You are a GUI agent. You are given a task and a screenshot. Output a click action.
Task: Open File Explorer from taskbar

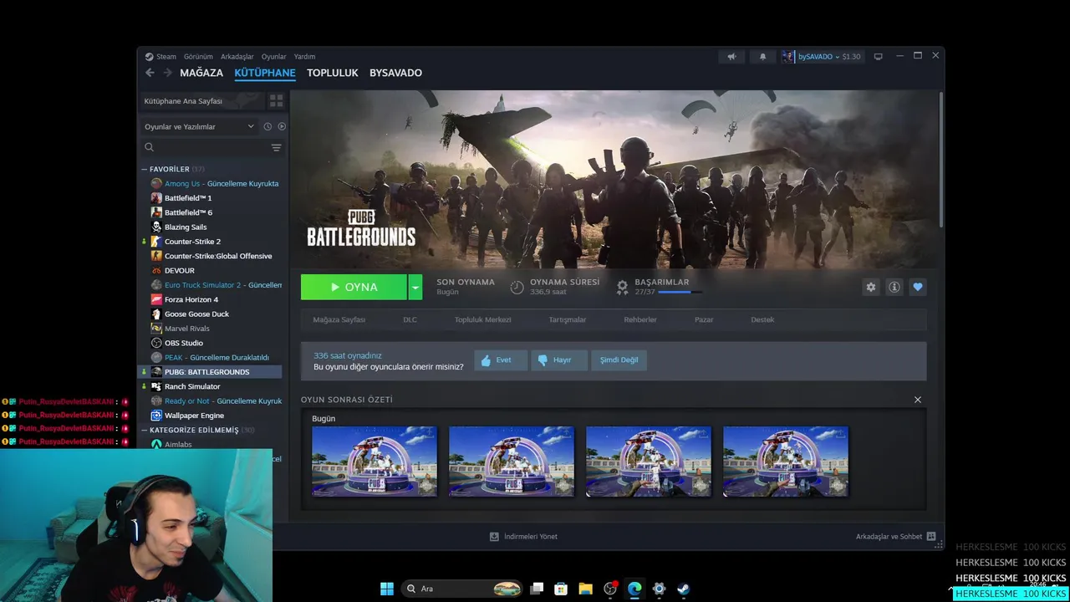585,589
